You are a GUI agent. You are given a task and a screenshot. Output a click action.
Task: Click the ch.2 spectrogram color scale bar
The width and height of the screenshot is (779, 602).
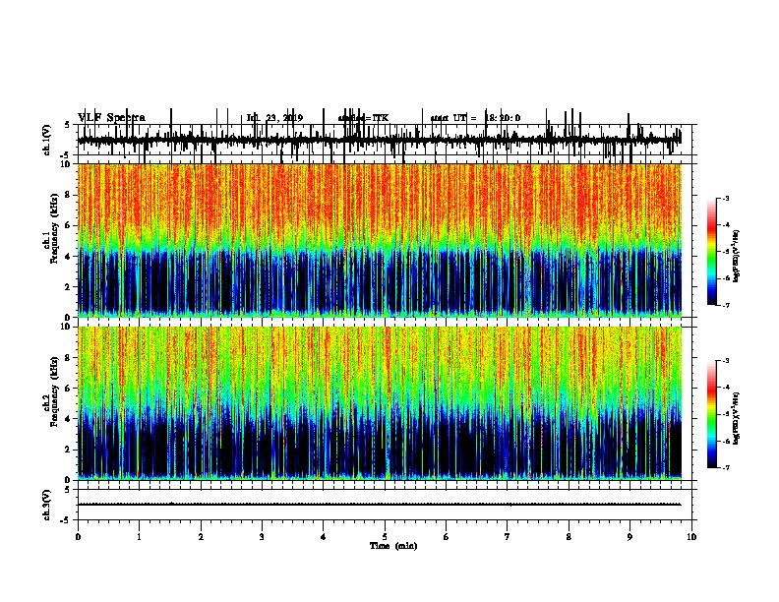point(711,414)
